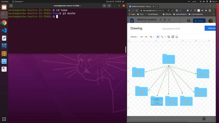Open the Text Editor in the dock
This screenshot has width=219, height=123.
[x=4, y=38]
